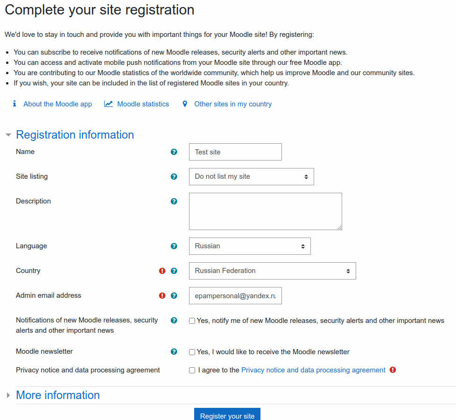456x420 pixels.
Task: Enable notifications of new Moodle releases checkbox
Action: click(x=192, y=321)
